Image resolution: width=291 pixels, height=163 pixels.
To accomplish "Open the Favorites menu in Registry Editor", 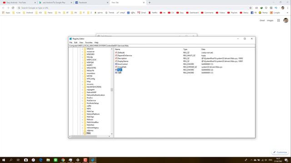I will point(89,43).
